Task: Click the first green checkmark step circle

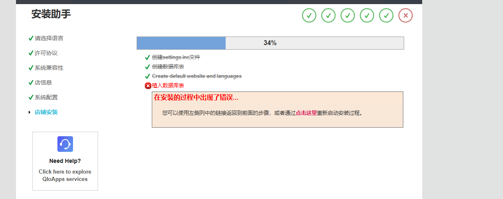Action: pyautogui.click(x=309, y=16)
